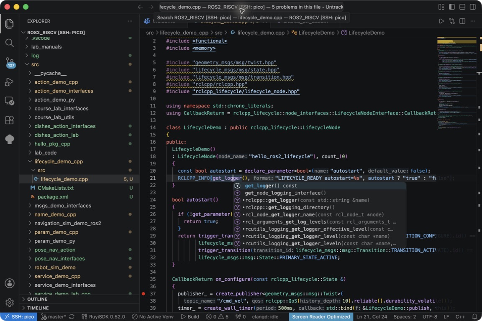Open lifecycle_demo.cpp in the explorer tree
Screen dimensions: 482x321
tap(79, 179)
